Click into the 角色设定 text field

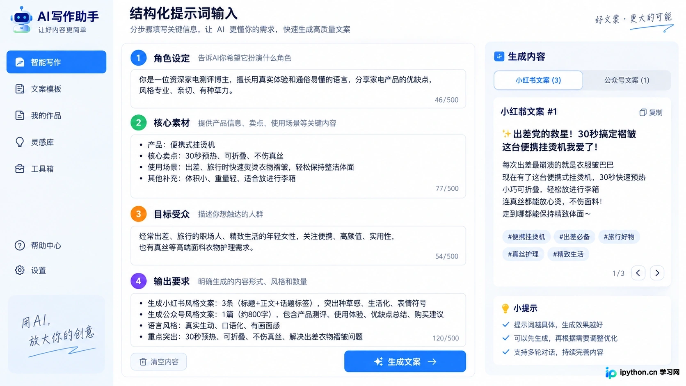(298, 89)
